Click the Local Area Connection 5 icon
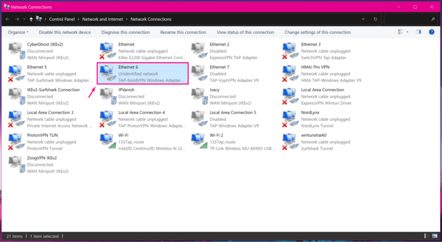This screenshot has width=442, height=242. point(199,119)
